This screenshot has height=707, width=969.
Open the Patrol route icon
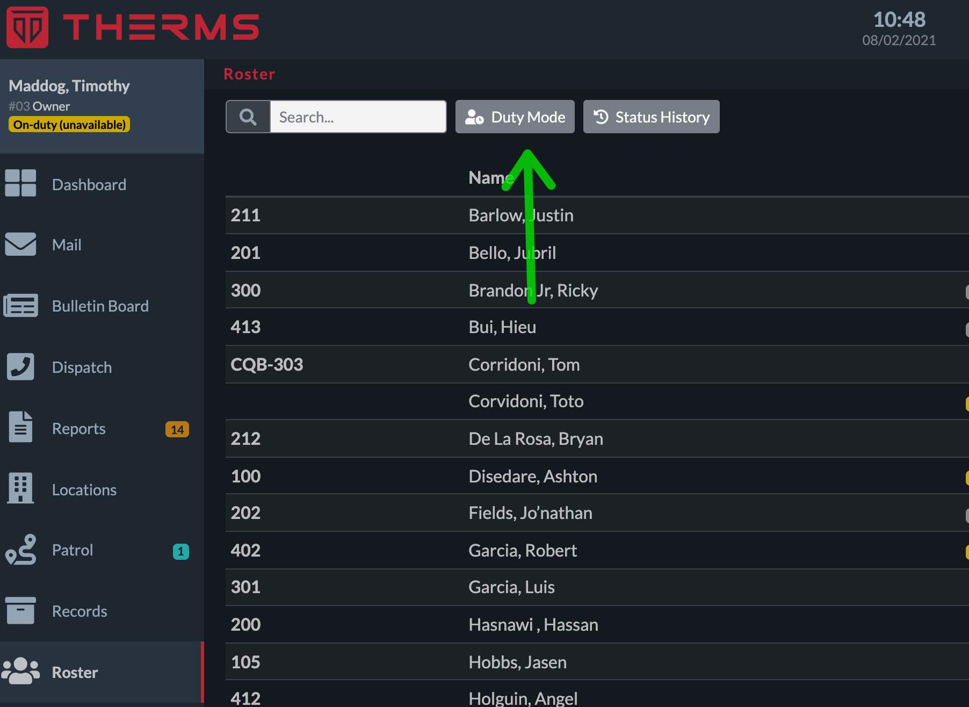coord(20,550)
